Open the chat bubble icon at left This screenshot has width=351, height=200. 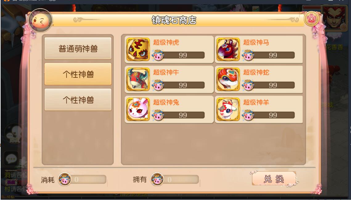click(11, 159)
